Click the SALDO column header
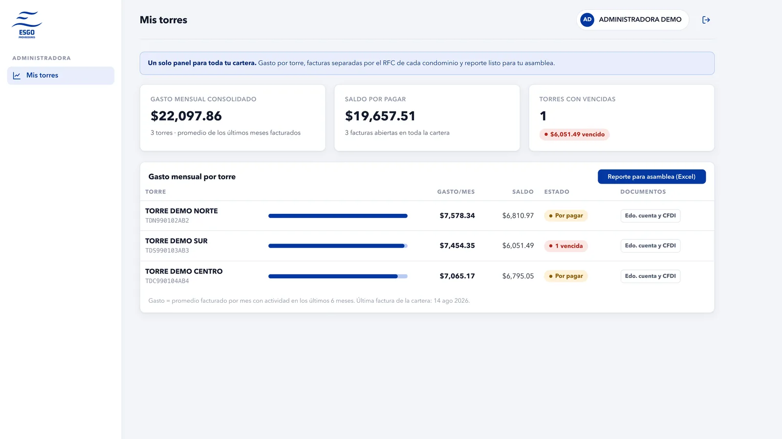The width and height of the screenshot is (782, 439). [x=523, y=192]
